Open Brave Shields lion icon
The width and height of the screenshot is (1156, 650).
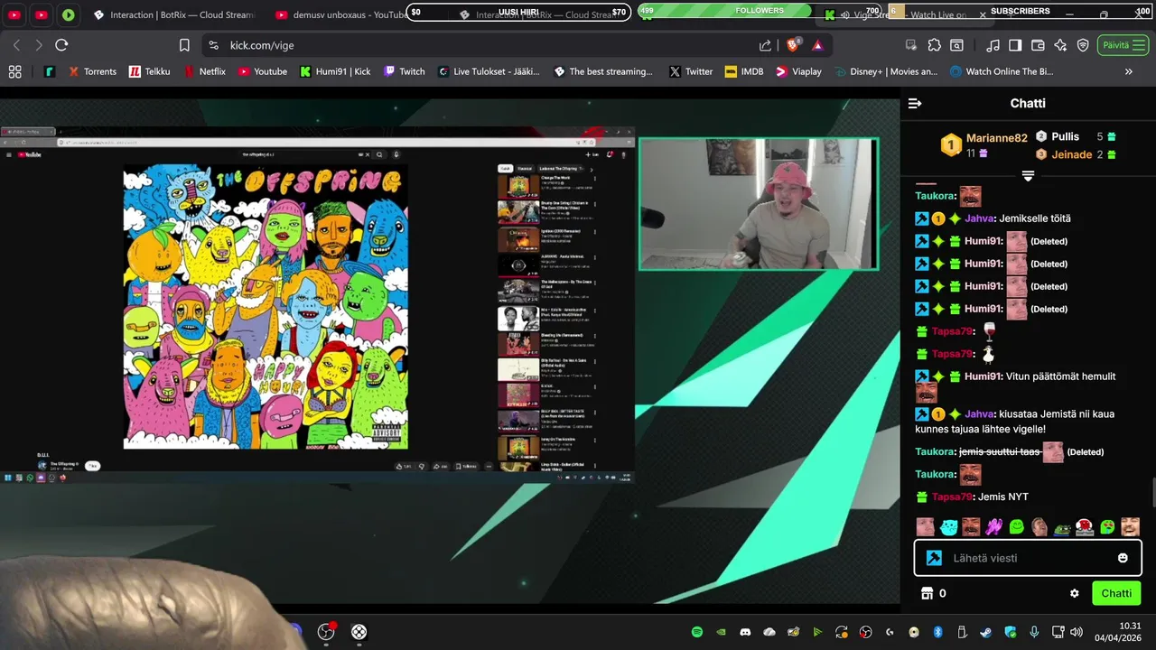[795, 44]
